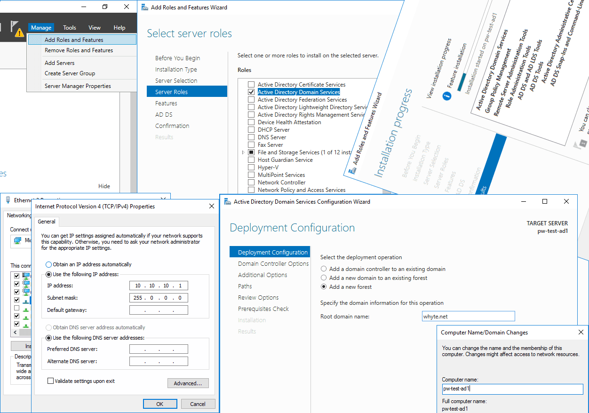
Task: Select Add Servers in the Manage menu
Action: pyautogui.click(x=82, y=63)
